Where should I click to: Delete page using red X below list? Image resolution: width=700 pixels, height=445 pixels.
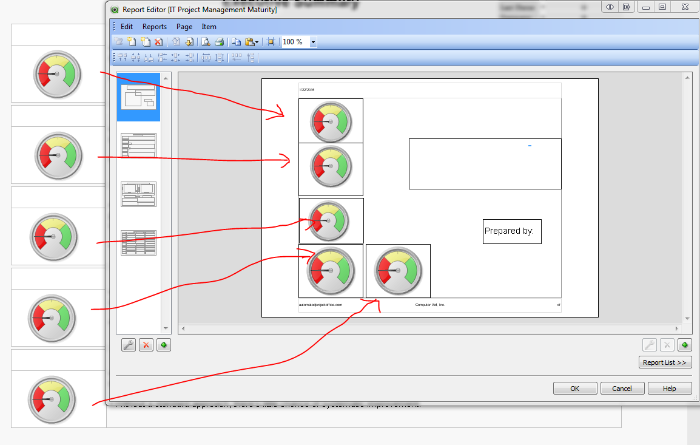tap(146, 345)
